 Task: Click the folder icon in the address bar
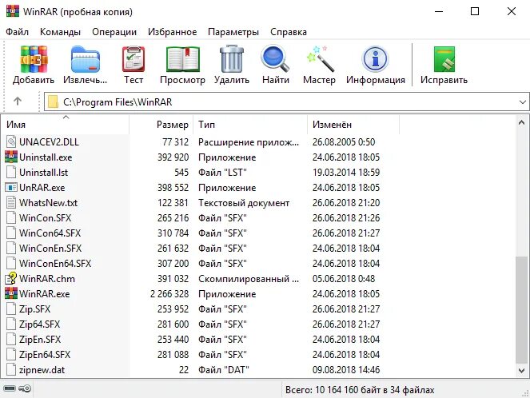click(53, 101)
